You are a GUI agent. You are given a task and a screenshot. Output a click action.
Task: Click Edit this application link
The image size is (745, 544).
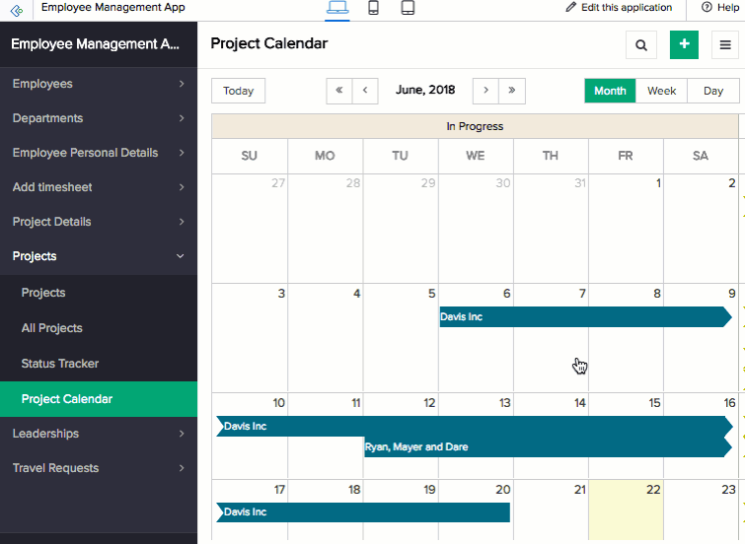pyautogui.click(x=619, y=8)
